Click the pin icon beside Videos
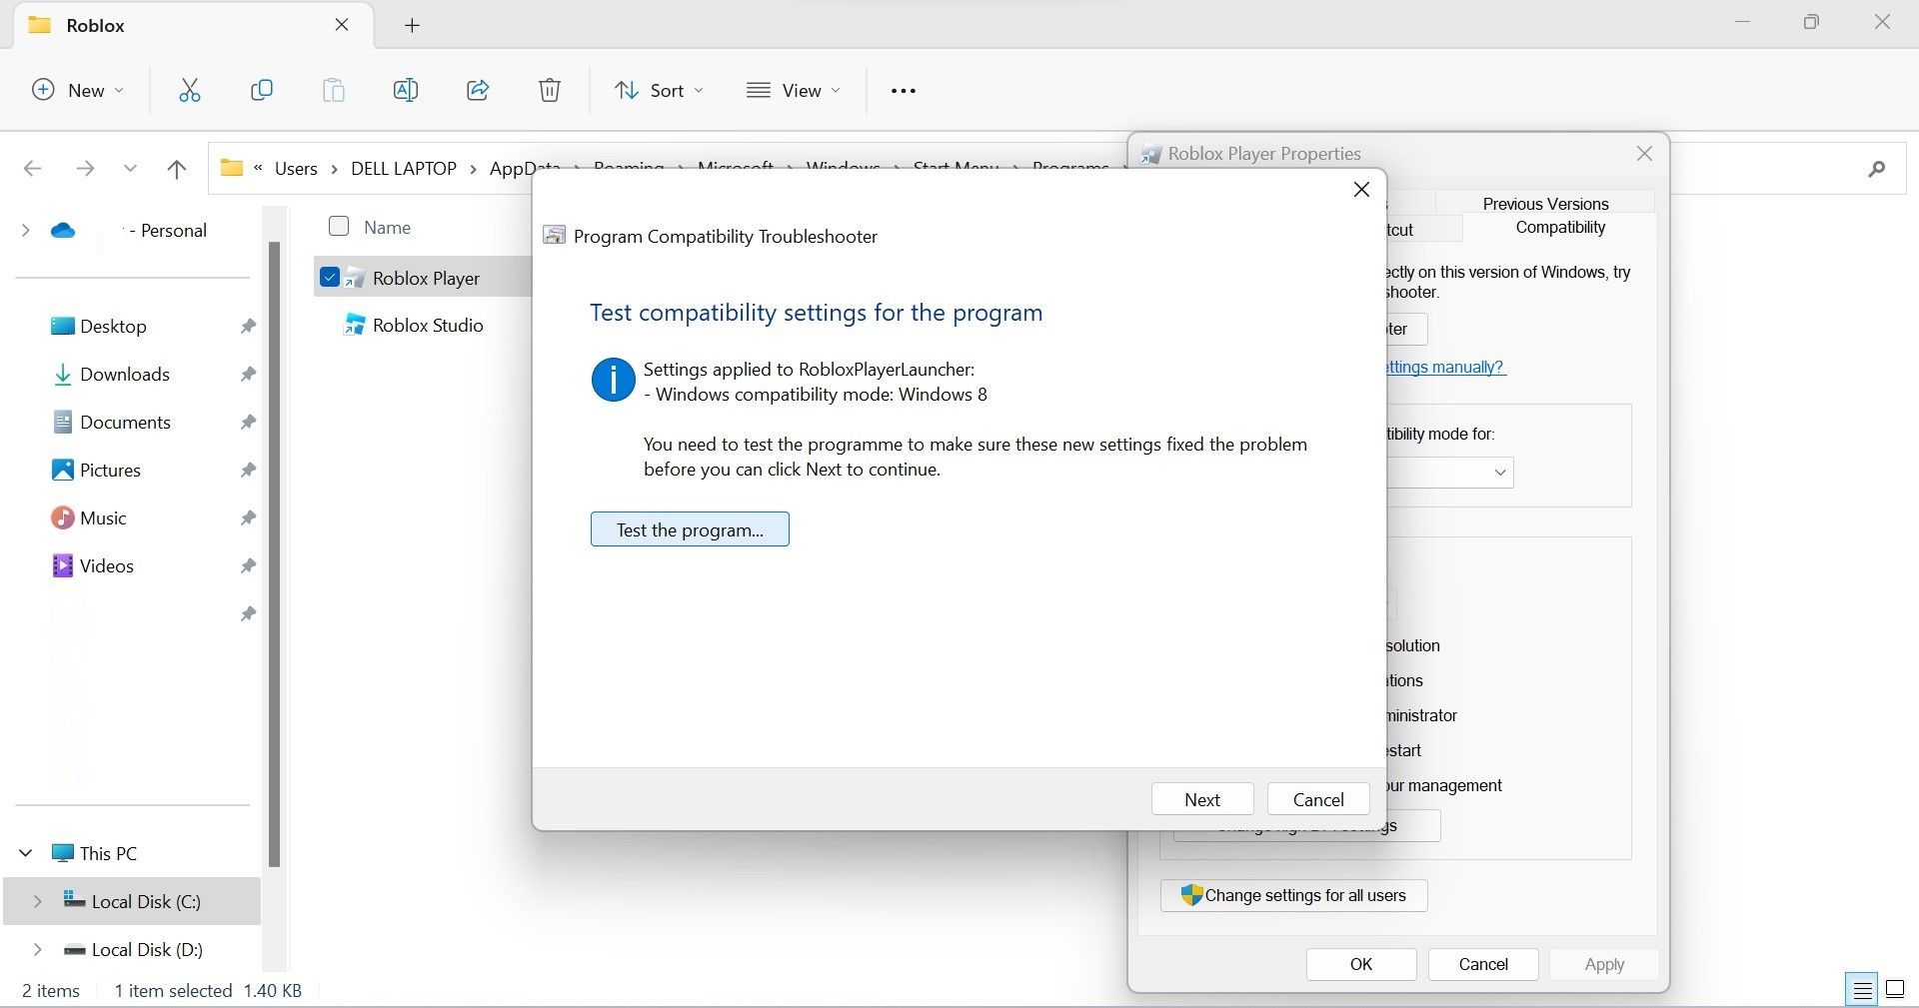 pos(248,565)
